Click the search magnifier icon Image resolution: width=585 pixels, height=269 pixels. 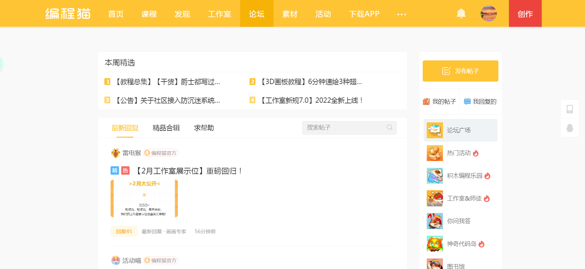(389, 127)
